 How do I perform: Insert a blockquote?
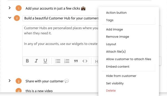pyautogui.click(x=76, y=61)
